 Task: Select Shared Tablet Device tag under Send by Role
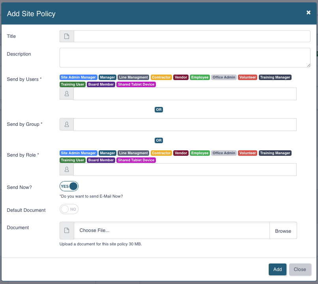136,160
